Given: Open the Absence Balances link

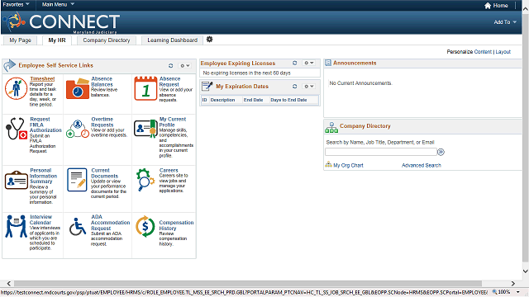Looking at the screenshot, I should pos(102,82).
